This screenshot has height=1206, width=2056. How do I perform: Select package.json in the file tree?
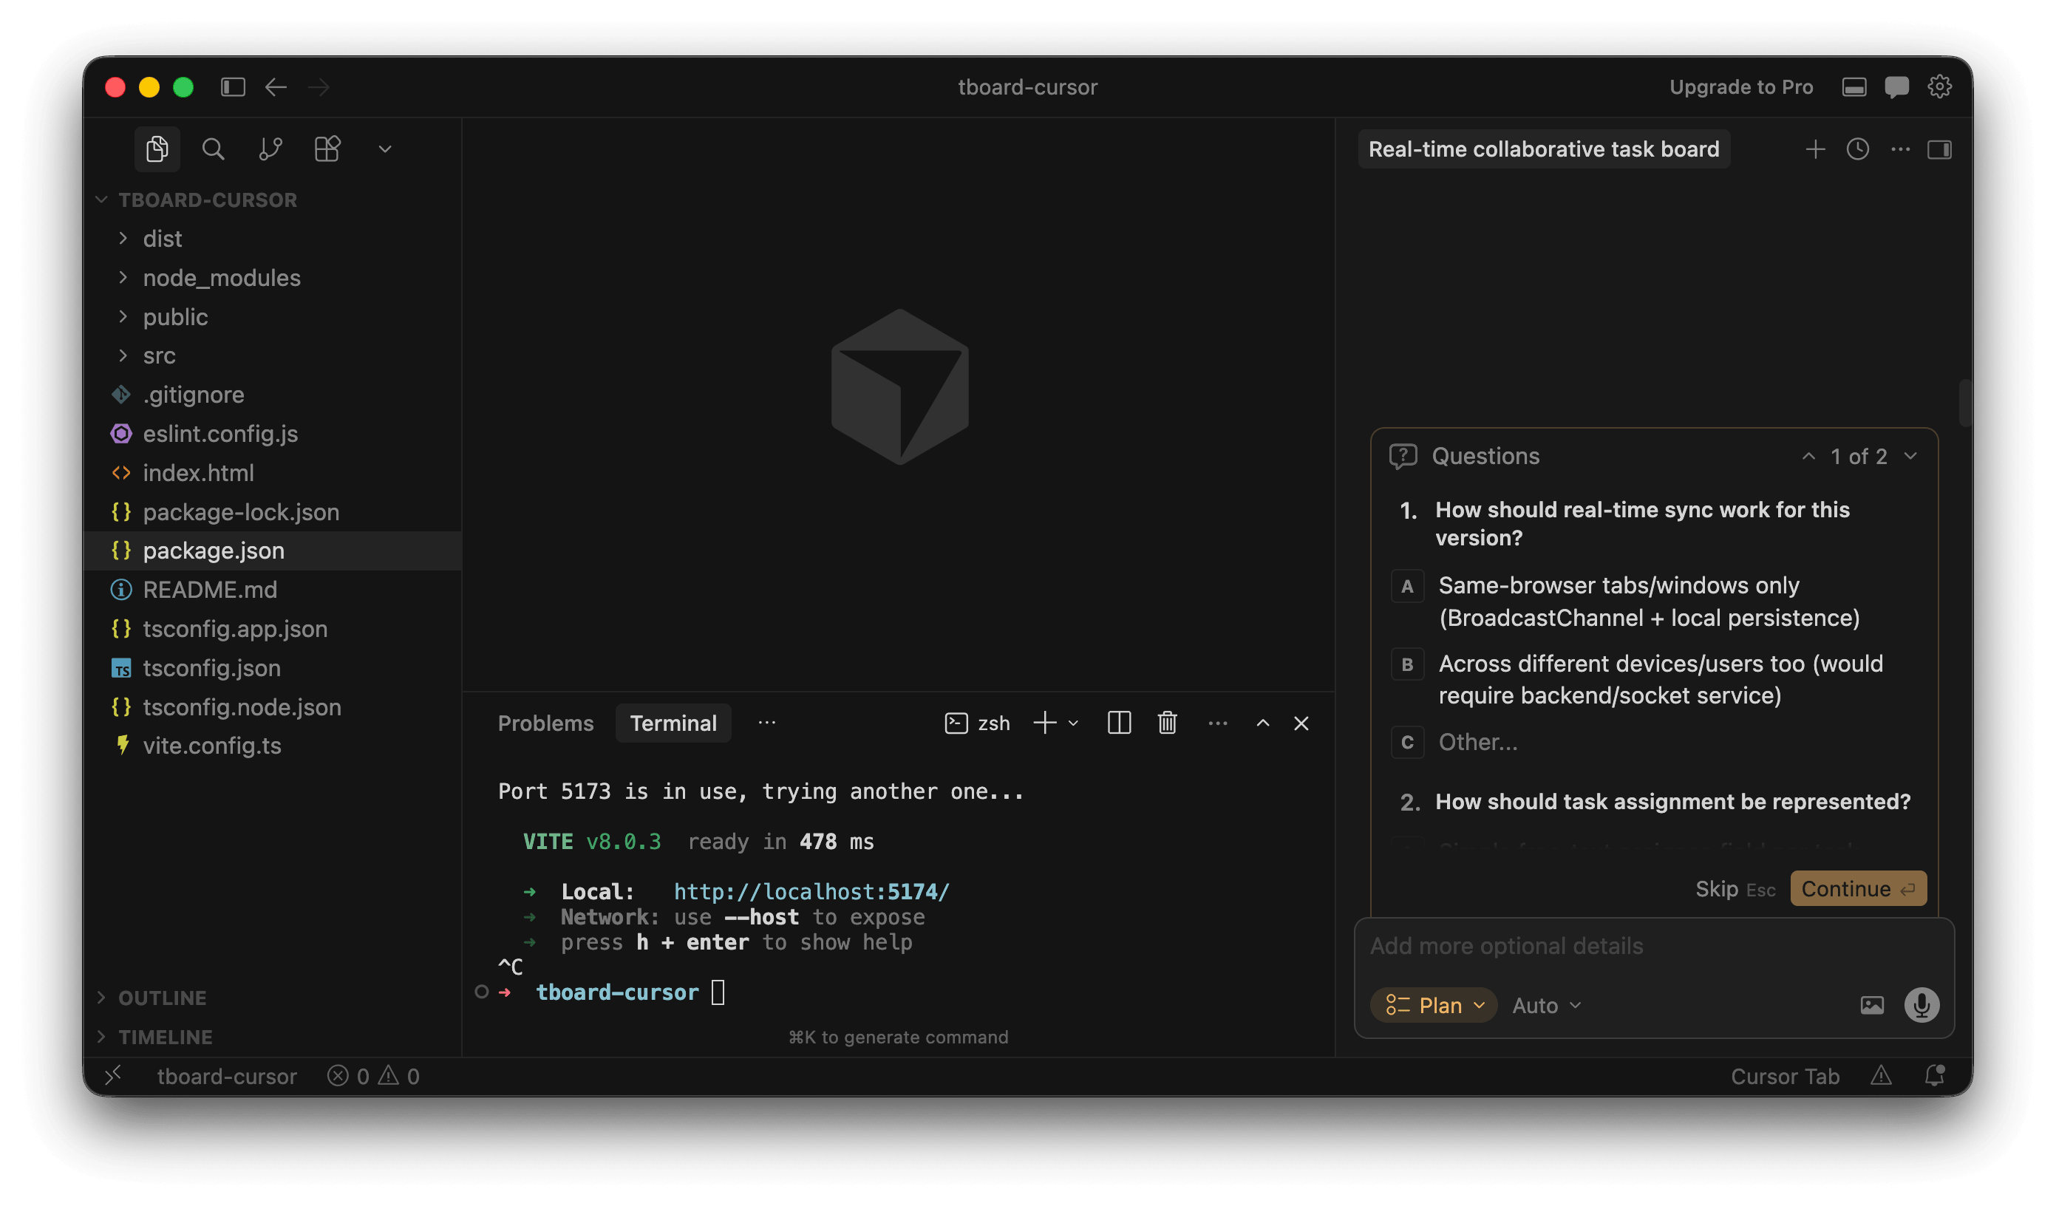click(272, 551)
